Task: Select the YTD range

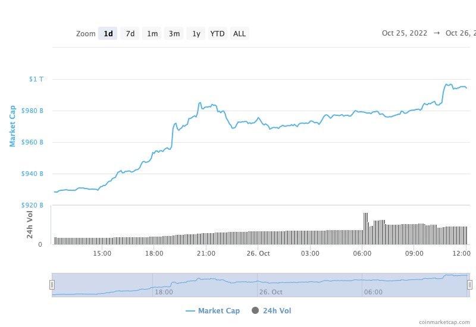Action: [217, 33]
